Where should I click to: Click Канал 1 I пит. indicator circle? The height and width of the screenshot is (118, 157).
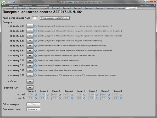pyautogui.click(x=36, y=94)
